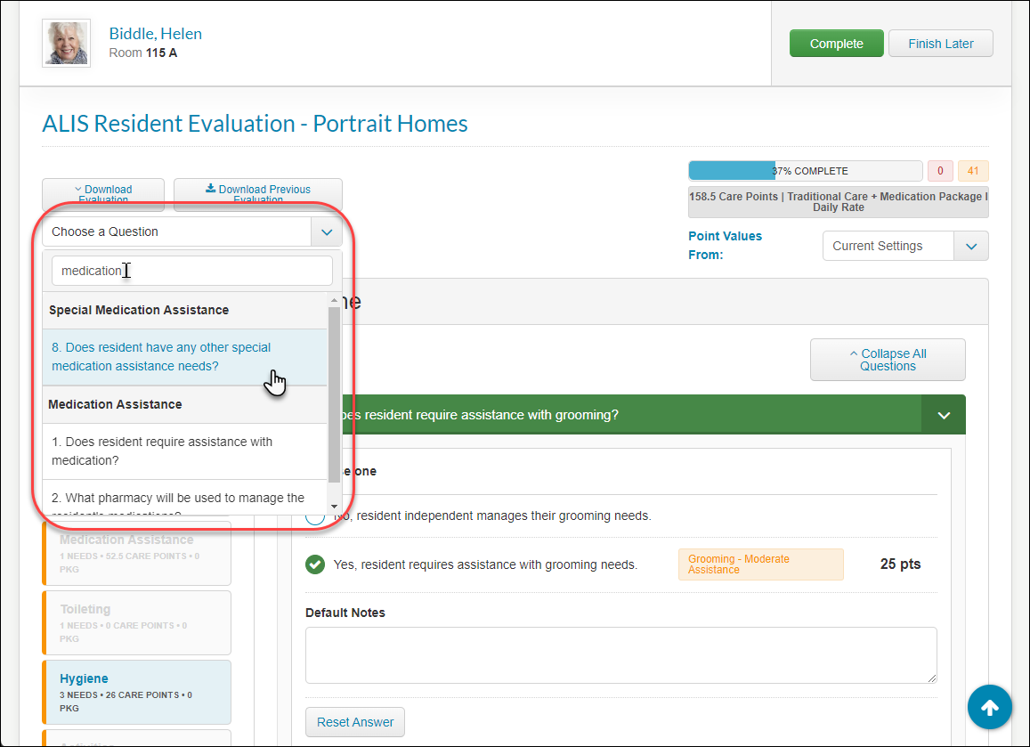Select the 'No, resident independent' grooming radio option
Screen dimensions: 1030x747
[x=315, y=516]
